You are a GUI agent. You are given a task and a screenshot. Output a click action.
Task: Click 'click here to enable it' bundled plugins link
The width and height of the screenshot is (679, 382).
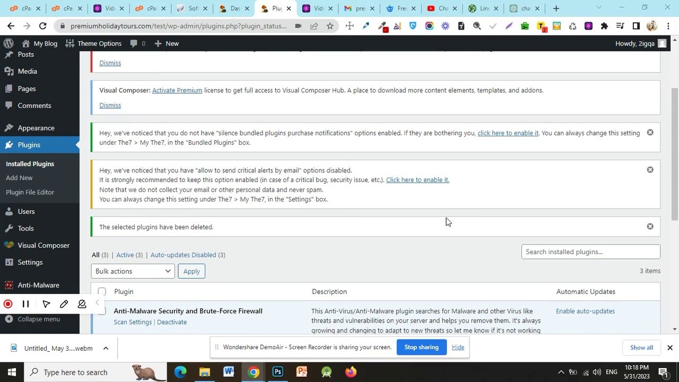[x=508, y=133]
